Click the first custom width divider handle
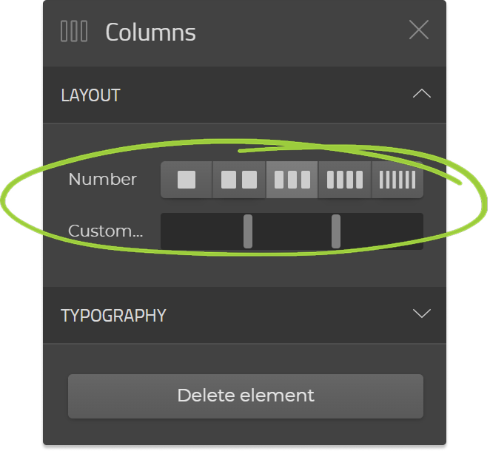This screenshot has height=451, width=490. [x=248, y=231]
